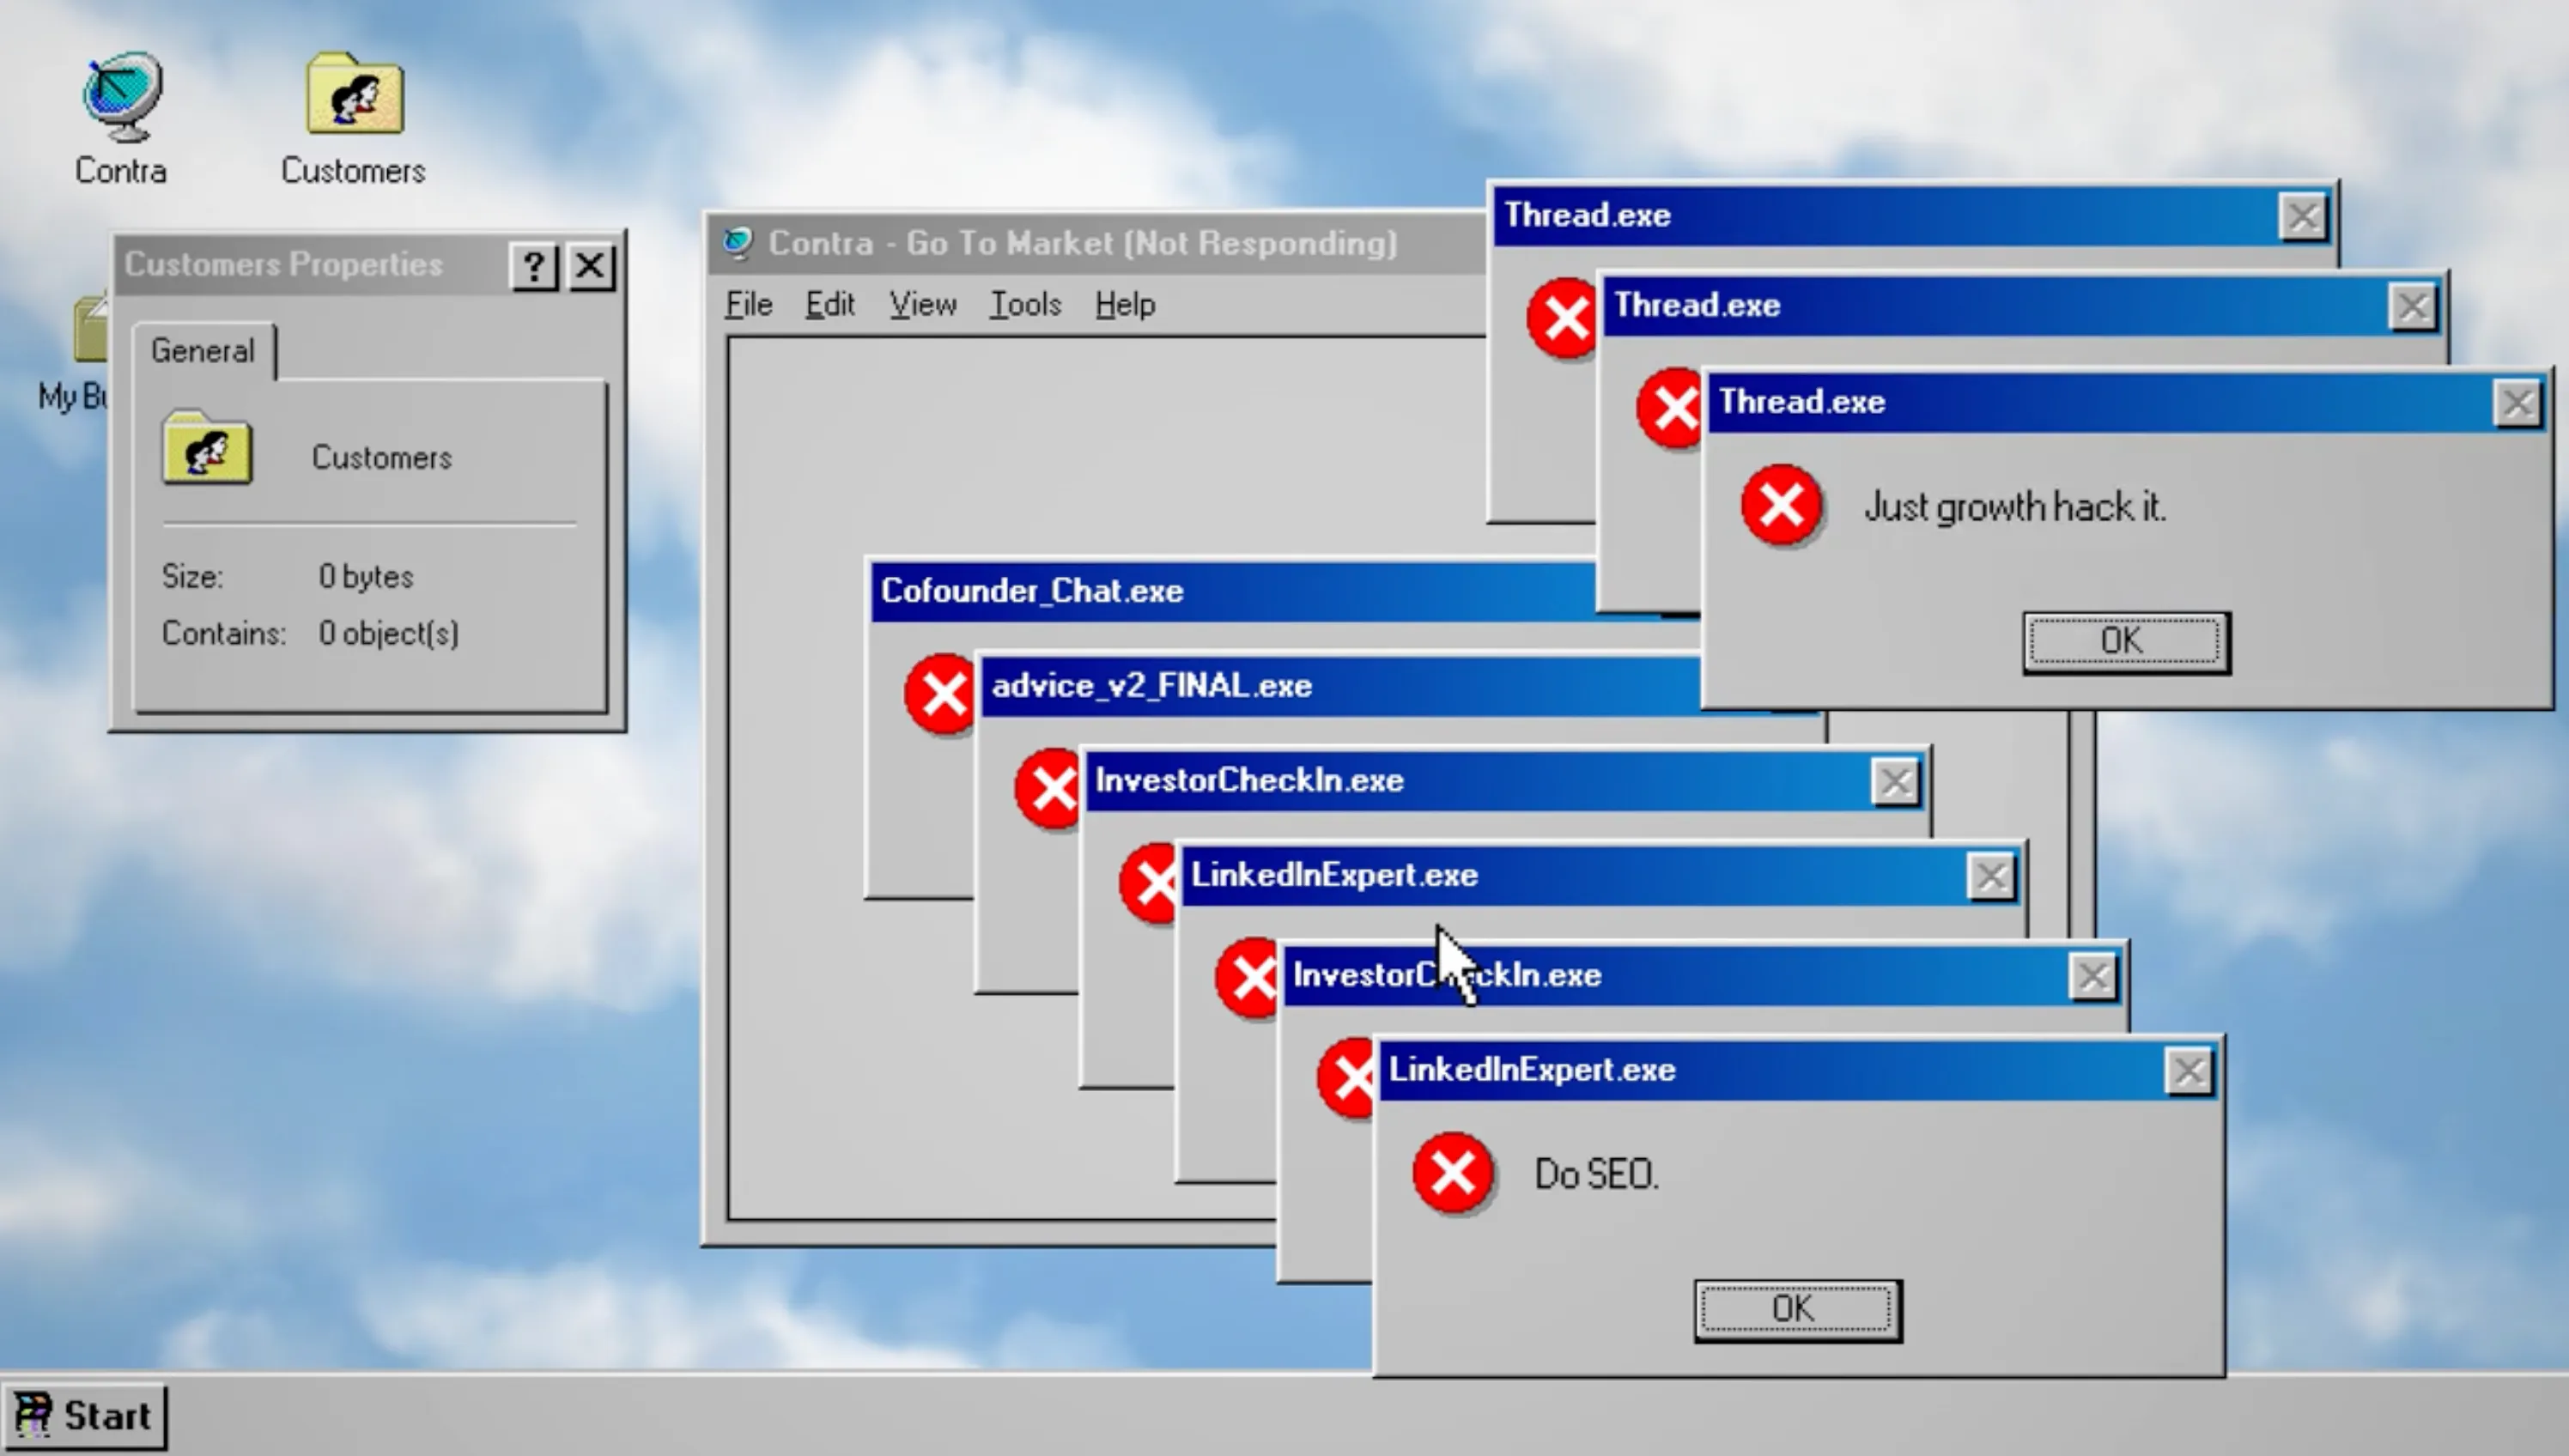2569x1456 pixels.
Task: Confirm OK on the "Do SEO." dialog
Action: pyautogui.click(x=1797, y=1309)
